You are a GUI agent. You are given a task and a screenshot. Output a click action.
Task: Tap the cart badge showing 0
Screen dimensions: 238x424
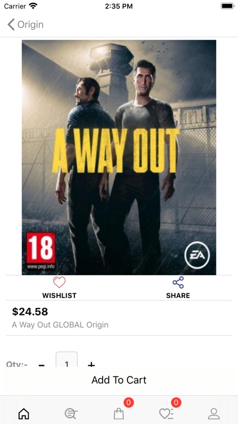point(129,403)
